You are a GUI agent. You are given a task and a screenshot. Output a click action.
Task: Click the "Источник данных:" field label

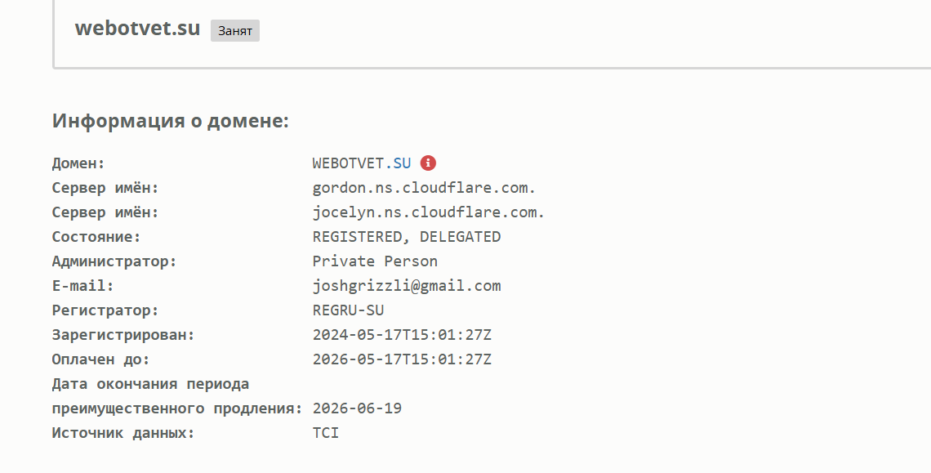[x=123, y=433]
